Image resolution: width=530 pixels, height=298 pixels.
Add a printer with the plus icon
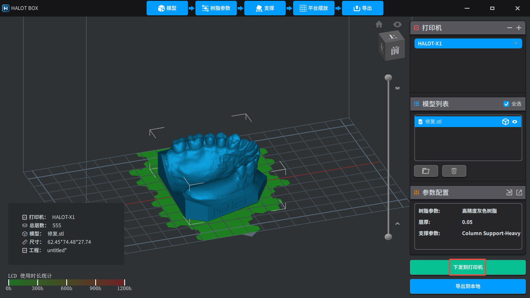[x=519, y=28]
